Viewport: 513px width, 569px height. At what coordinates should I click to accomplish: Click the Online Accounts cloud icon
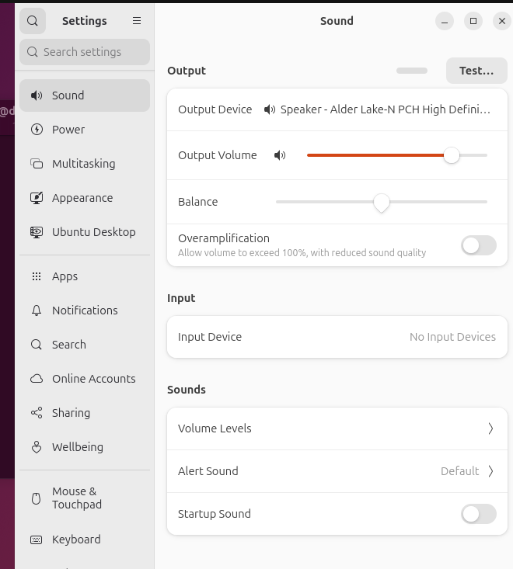coord(37,379)
